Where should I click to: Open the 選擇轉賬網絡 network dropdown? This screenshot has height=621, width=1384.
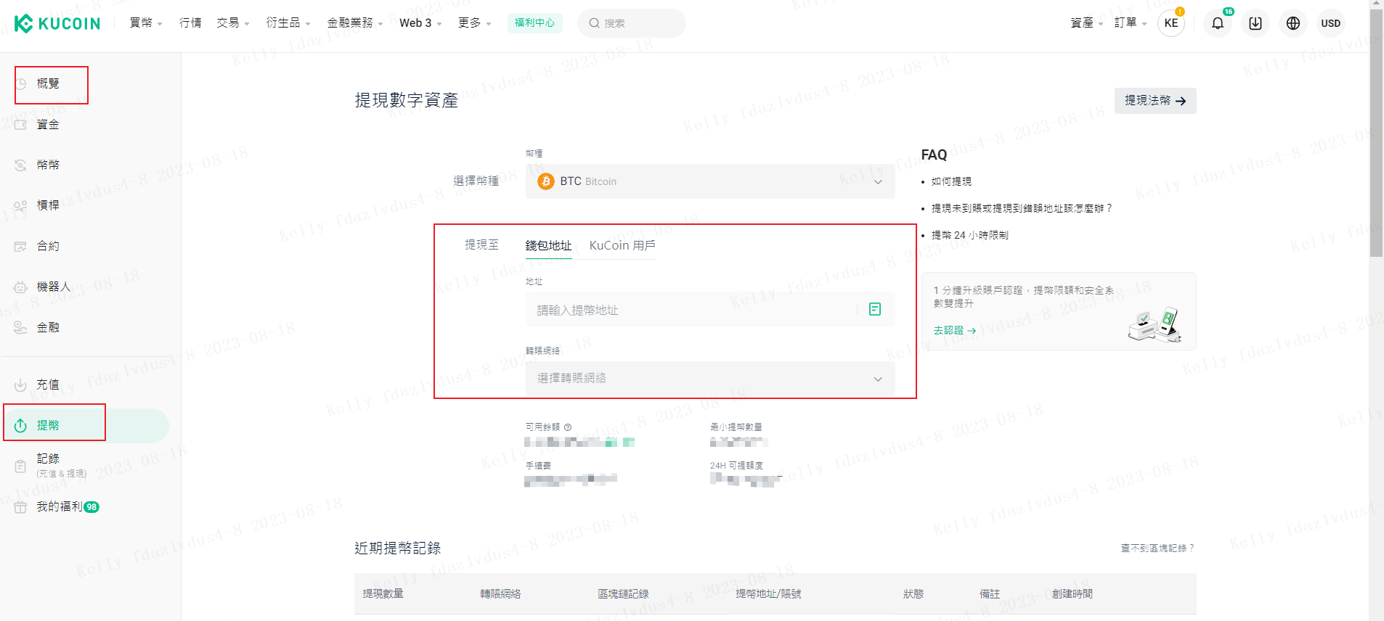click(x=710, y=378)
